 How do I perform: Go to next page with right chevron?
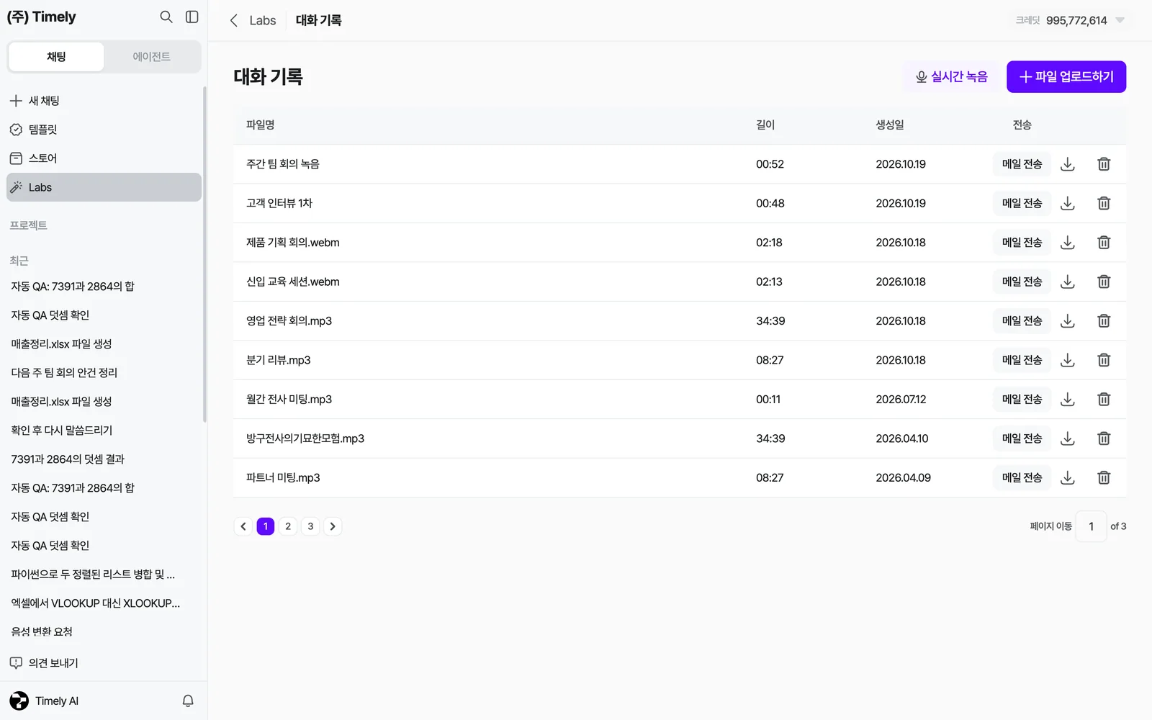coord(333,526)
